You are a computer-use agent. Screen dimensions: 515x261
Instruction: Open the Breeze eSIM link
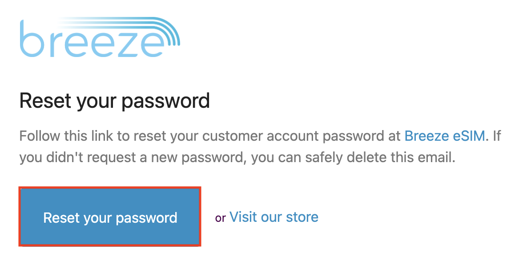444,135
